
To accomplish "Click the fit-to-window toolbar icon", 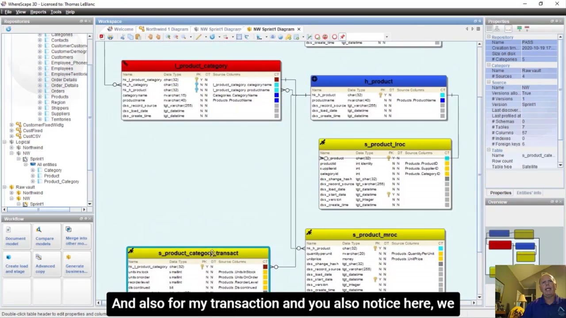I will click(239, 37).
